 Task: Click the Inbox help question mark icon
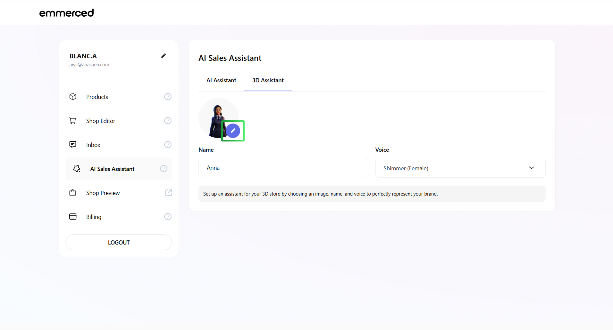[168, 145]
